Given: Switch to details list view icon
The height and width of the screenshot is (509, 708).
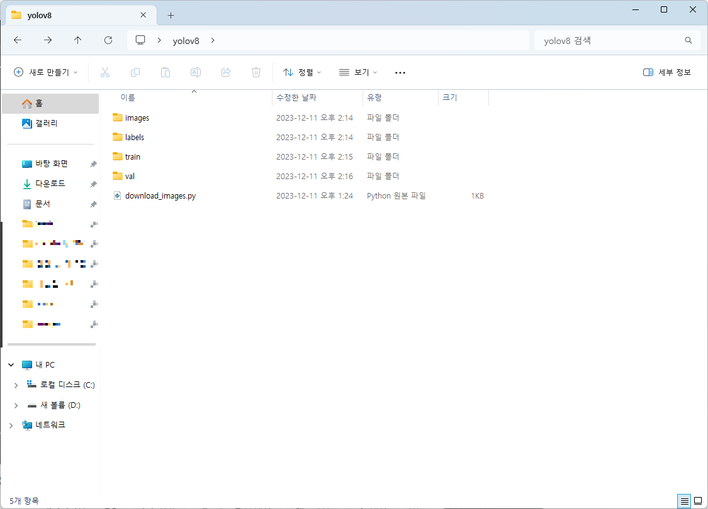Looking at the screenshot, I should [685, 501].
